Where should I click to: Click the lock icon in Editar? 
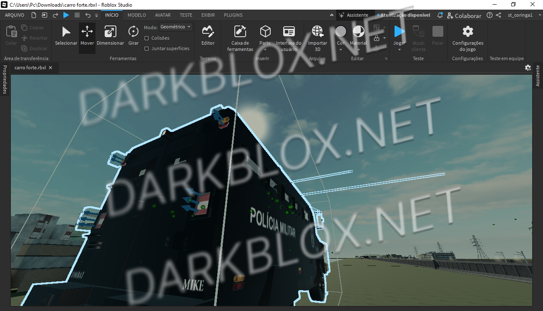pyautogui.click(x=377, y=38)
